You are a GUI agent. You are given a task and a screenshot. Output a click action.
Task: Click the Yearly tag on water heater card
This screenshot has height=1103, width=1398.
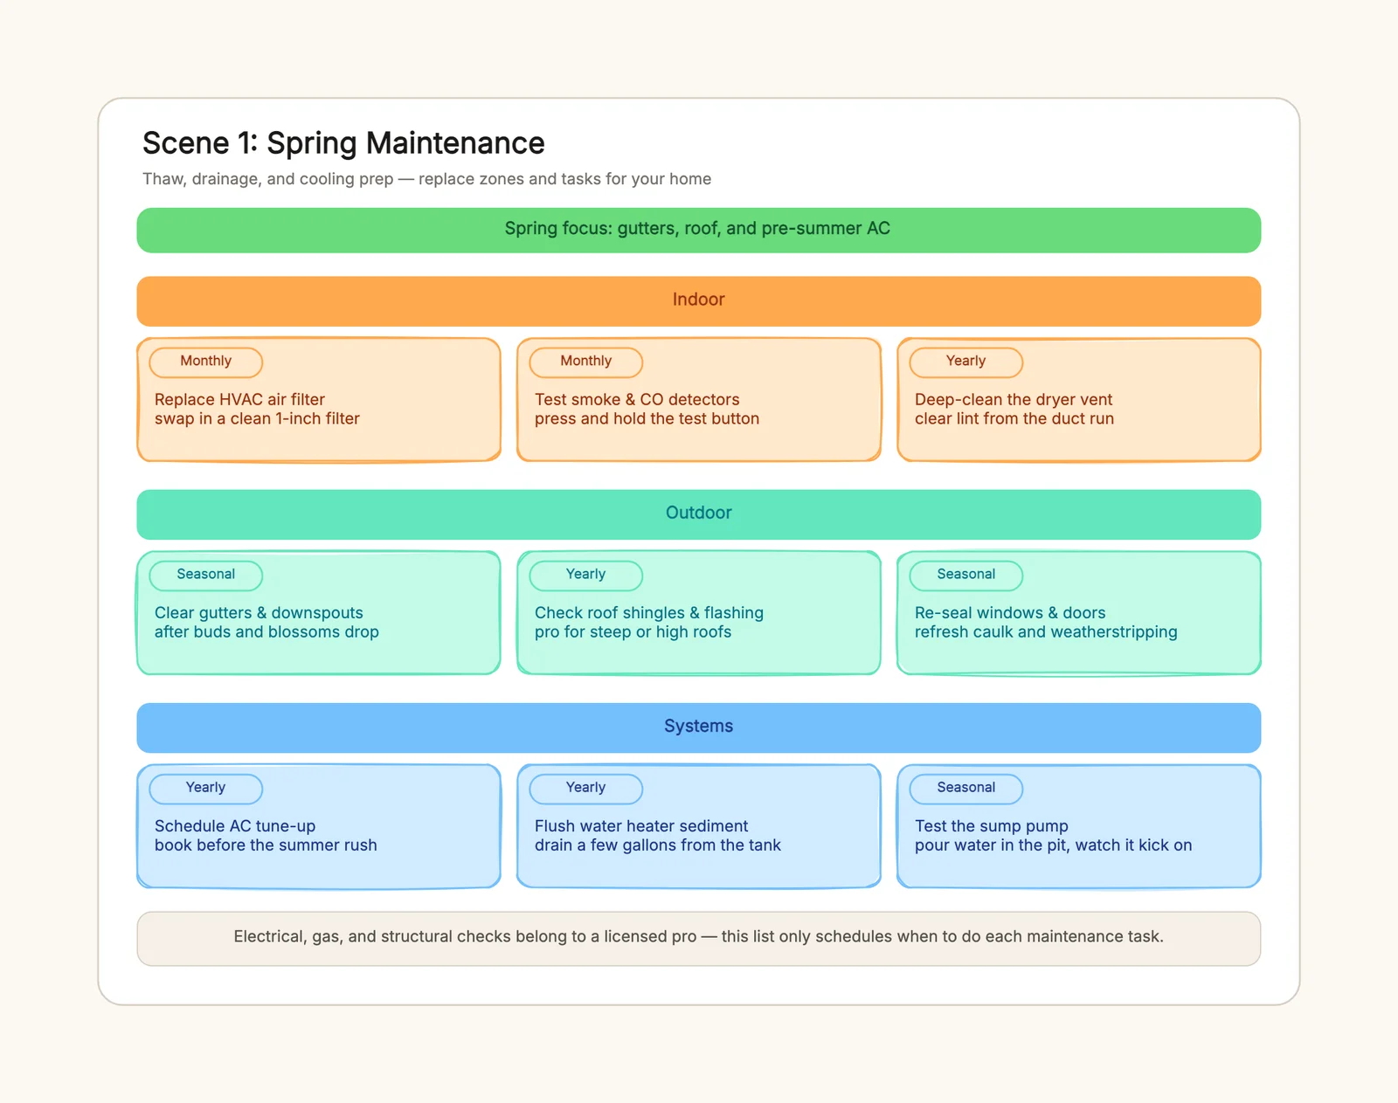tap(586, 788)
